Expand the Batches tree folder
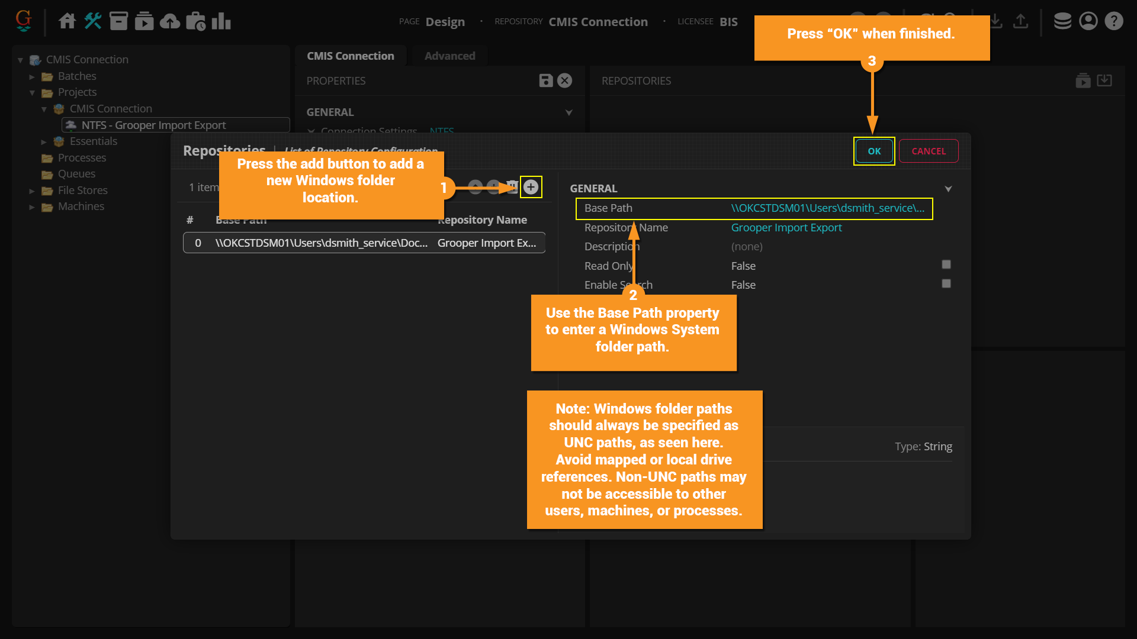 click(33, 76)
